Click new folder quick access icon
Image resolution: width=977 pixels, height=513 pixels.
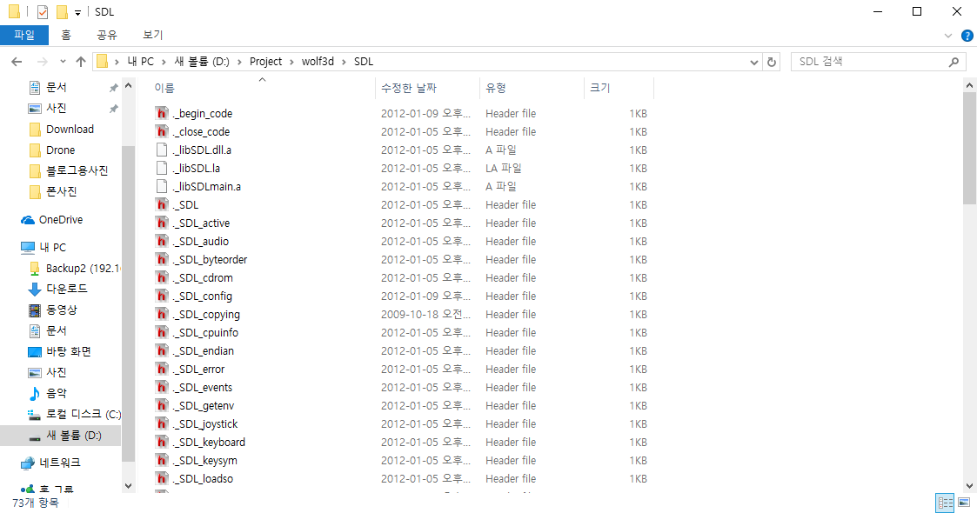tap(62, 12)
